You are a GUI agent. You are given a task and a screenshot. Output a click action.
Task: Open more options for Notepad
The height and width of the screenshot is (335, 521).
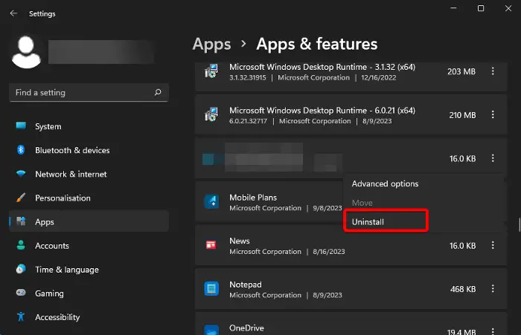click(493, 288)
